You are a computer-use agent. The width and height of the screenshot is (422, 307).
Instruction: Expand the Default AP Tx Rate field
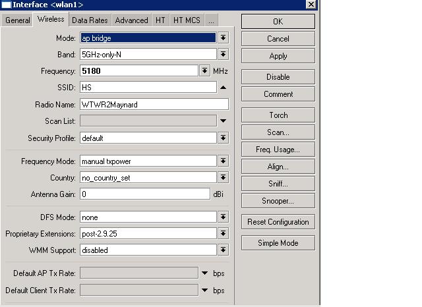point(205,273)
